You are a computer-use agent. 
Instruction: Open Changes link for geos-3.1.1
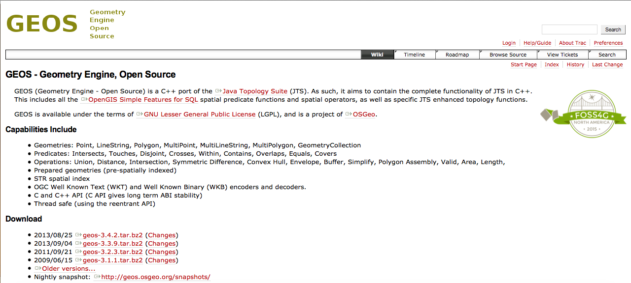click(162, 260)
